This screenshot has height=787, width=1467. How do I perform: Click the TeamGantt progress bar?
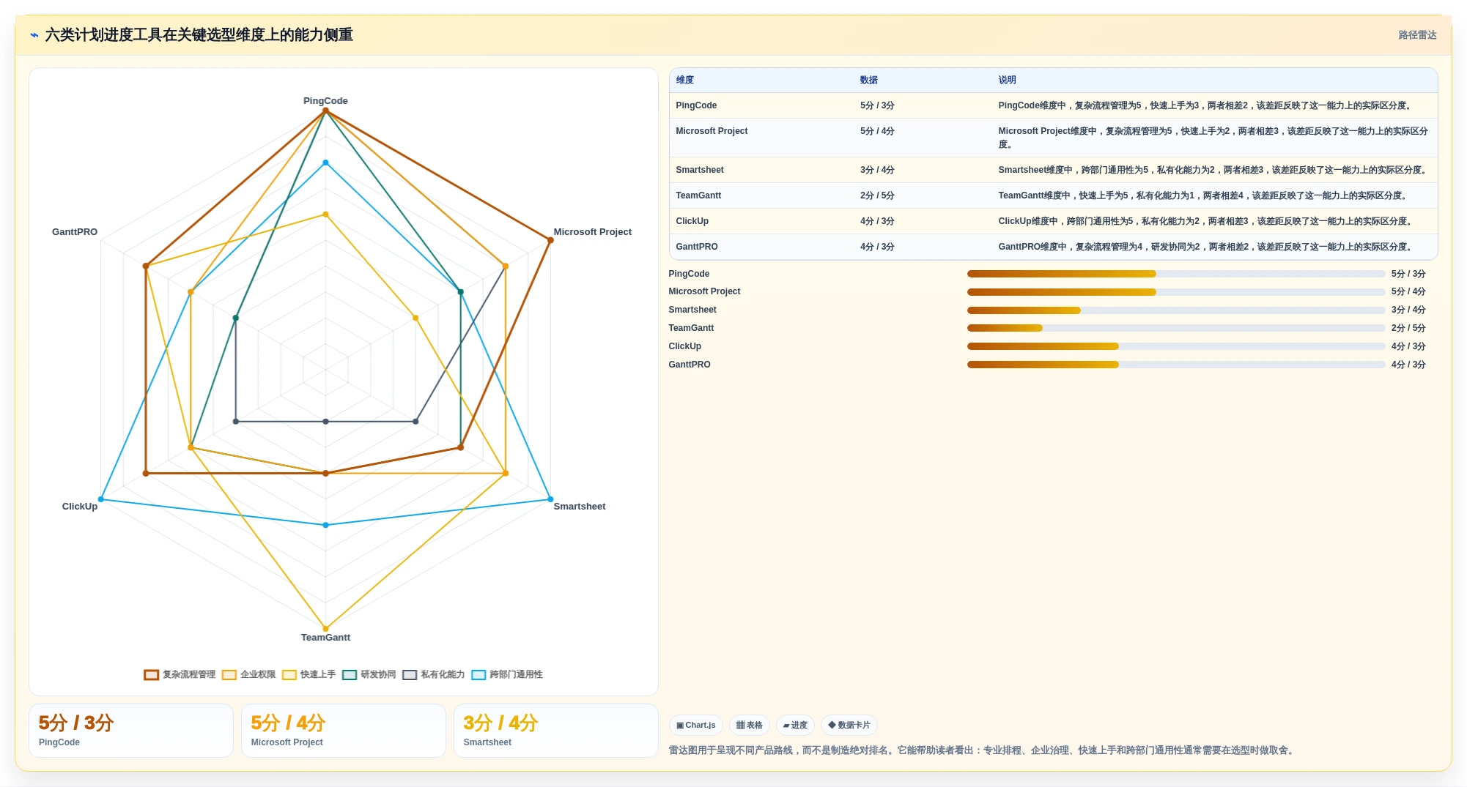coord(1176,328)
